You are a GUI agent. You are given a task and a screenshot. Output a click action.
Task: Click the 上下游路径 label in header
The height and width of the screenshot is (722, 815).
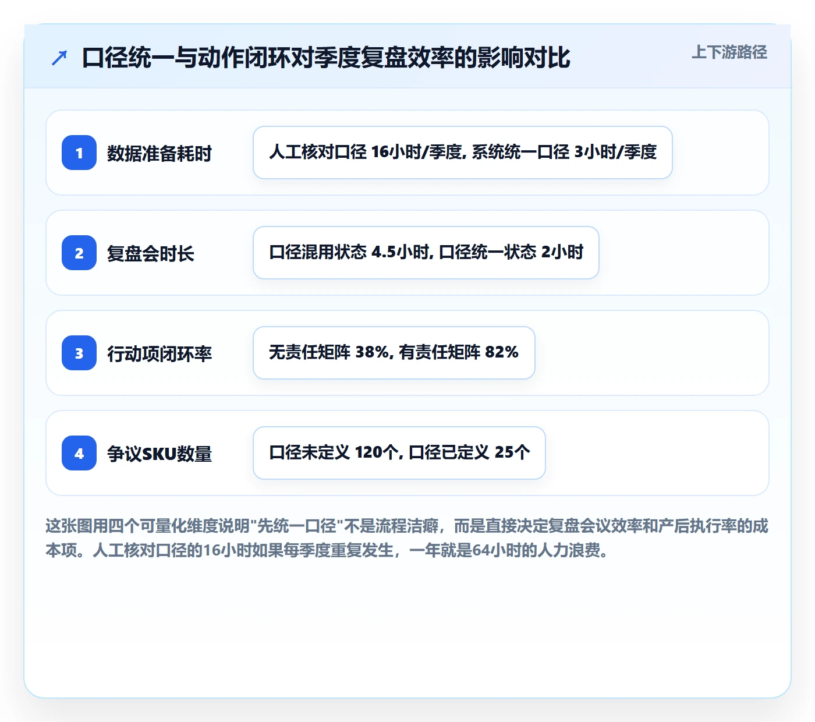(x=729, y=52)
